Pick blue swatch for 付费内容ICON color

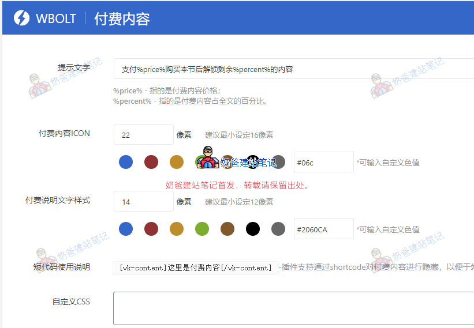(x=126, y=162)
